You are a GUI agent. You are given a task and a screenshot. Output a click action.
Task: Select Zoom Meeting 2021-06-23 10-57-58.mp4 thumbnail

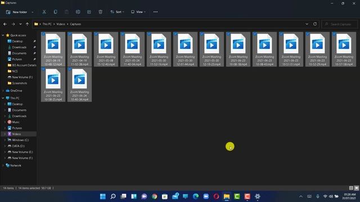point(344,49)
